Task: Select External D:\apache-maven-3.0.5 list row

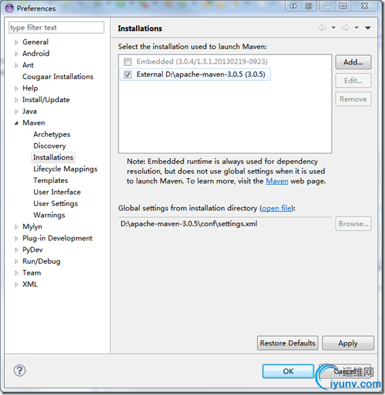Action: pos(195,75)
